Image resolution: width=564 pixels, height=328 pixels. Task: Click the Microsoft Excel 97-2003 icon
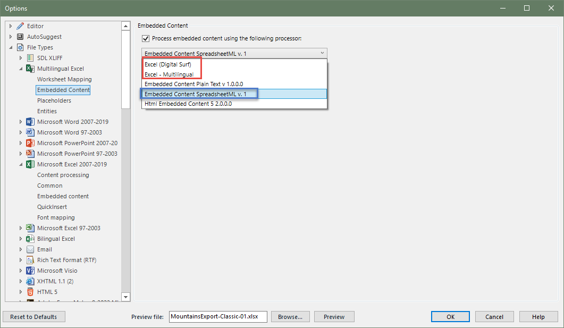(30, 228)
